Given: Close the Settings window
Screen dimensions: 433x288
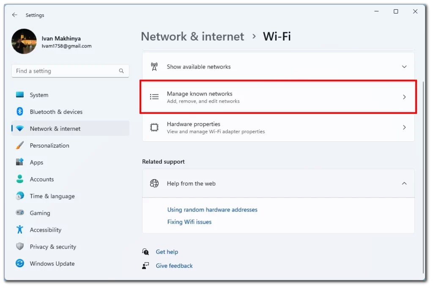Looking at the screenshot, I should click(x=415, y=11).
